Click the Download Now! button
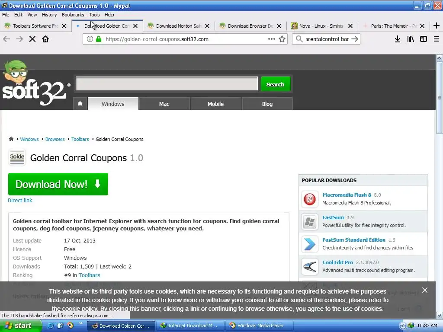The height and width of the screenshot is (332, 443). pos(58,184)
